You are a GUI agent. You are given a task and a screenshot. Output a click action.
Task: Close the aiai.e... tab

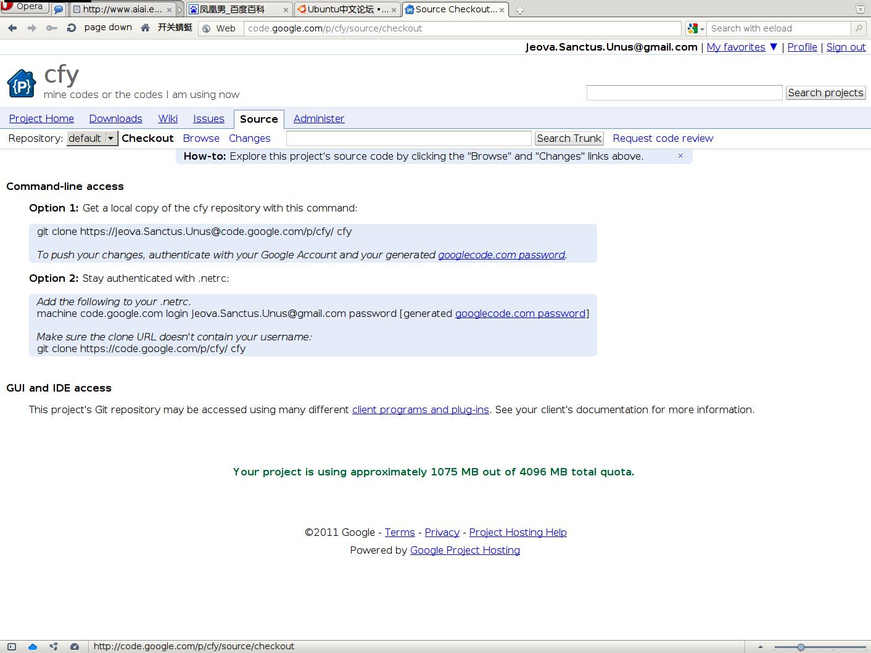[169, 10]
